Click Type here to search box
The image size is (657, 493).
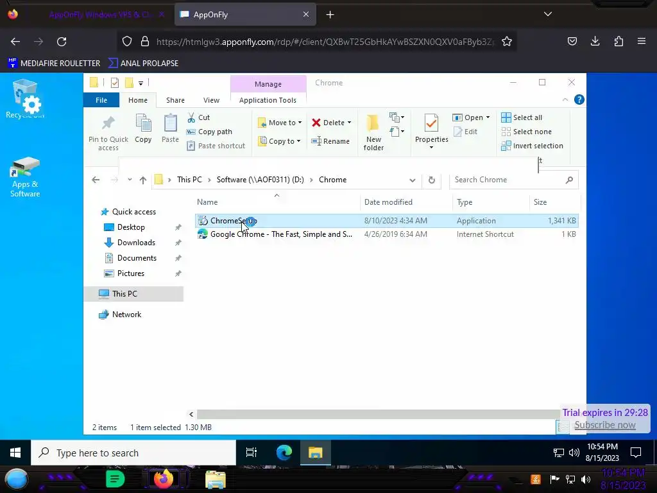(x=133, y=453)
